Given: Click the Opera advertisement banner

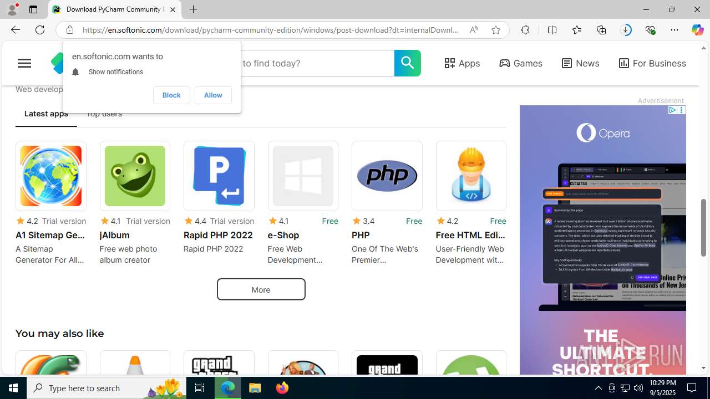Looking at the screenshot, I should click(x=603, y=240).
